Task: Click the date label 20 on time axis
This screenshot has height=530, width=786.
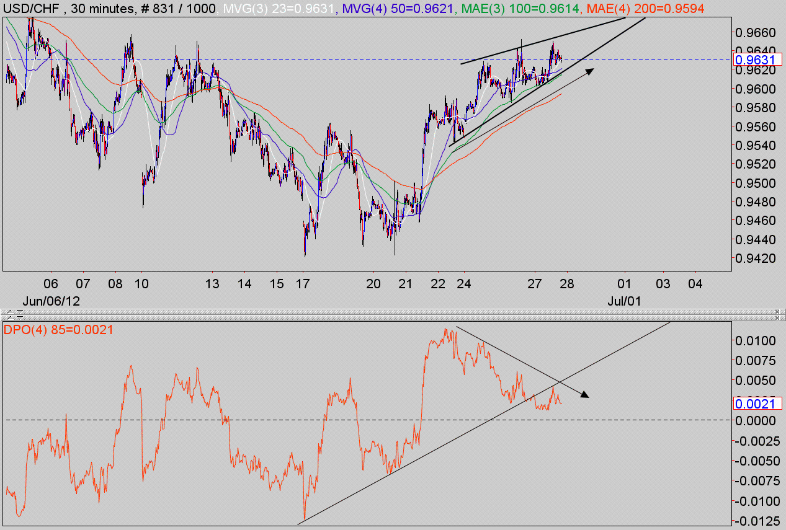Action: click(x=373, y=284)
